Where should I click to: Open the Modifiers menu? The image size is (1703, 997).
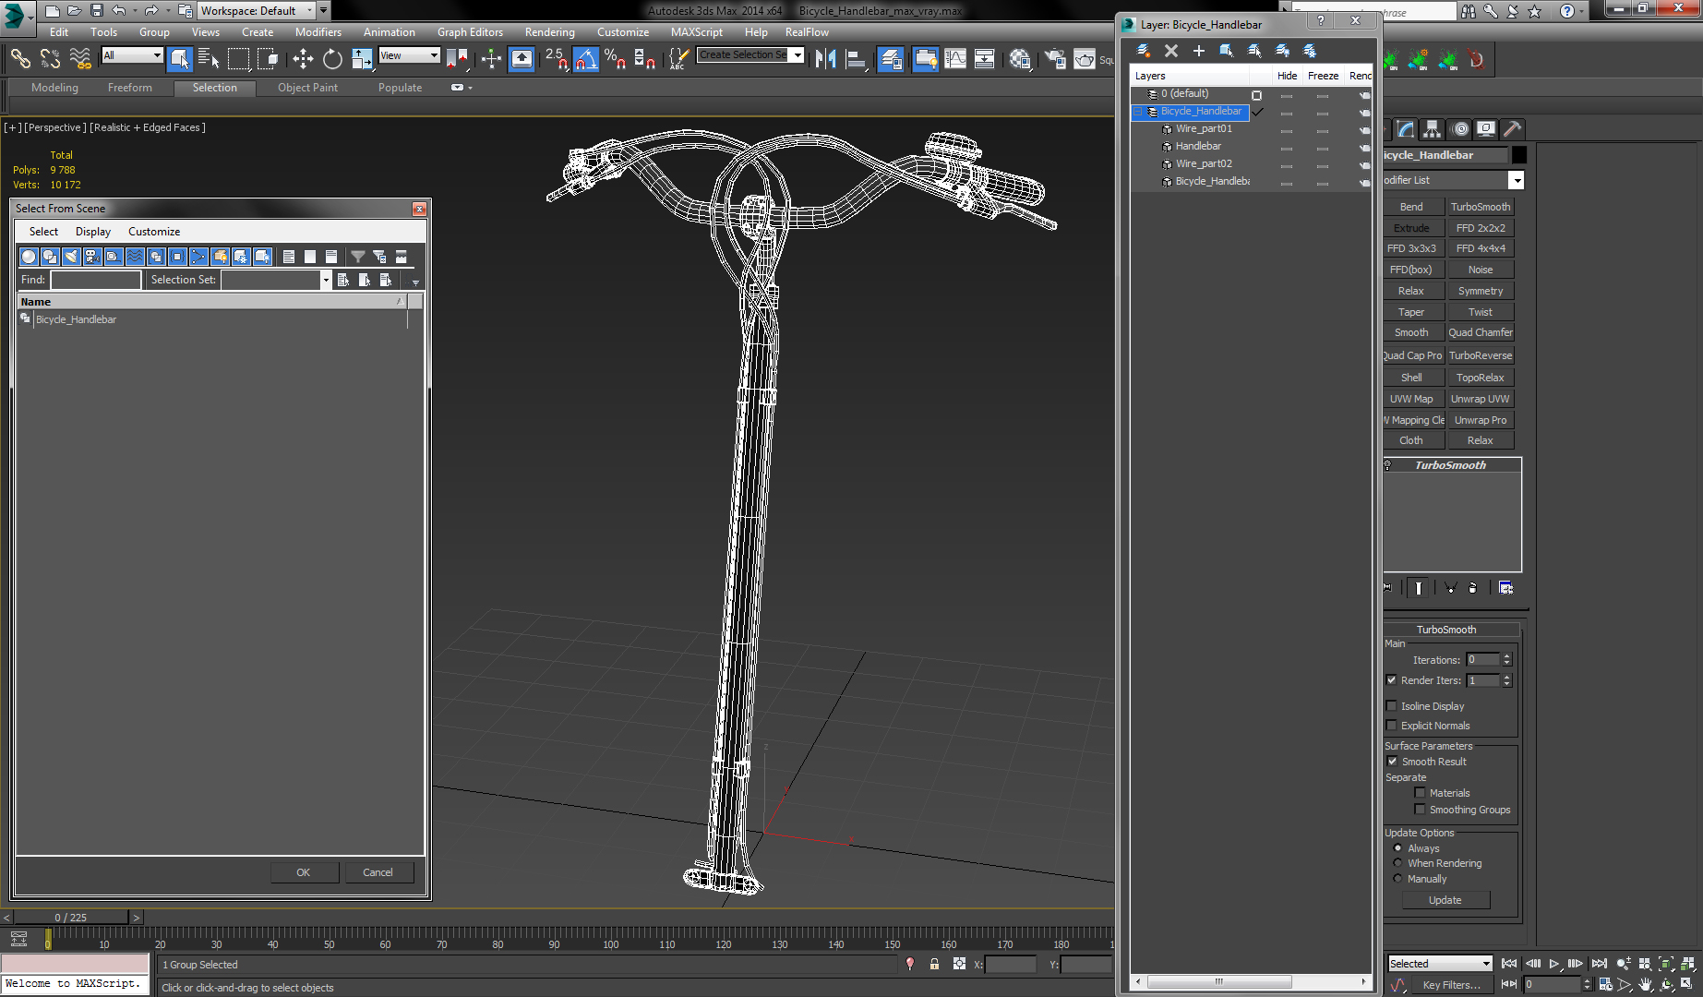point(318,32)
